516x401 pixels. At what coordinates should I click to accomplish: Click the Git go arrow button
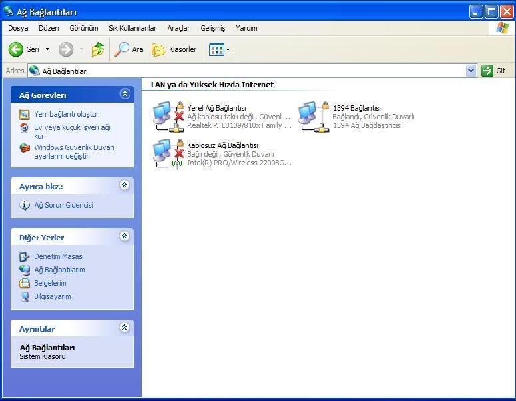[494, 71]
